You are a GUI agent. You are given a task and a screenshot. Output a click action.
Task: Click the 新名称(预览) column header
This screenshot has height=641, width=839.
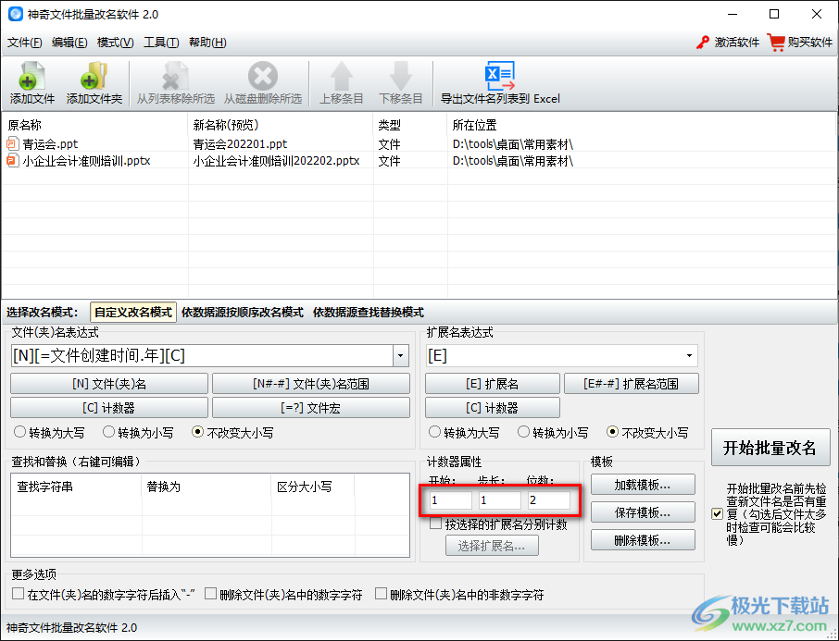coord(281,125)
